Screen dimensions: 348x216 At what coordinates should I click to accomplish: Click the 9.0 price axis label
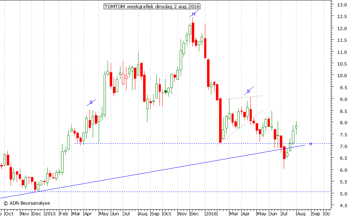(x=343, y=100)
